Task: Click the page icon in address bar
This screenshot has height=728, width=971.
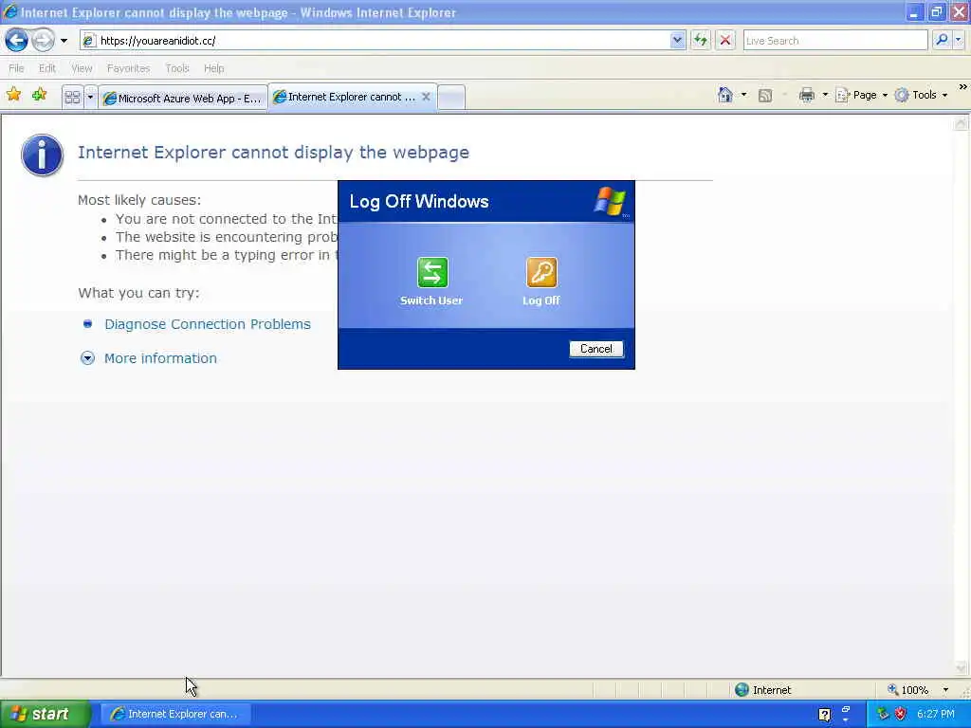Action: (x=88, y=41)
